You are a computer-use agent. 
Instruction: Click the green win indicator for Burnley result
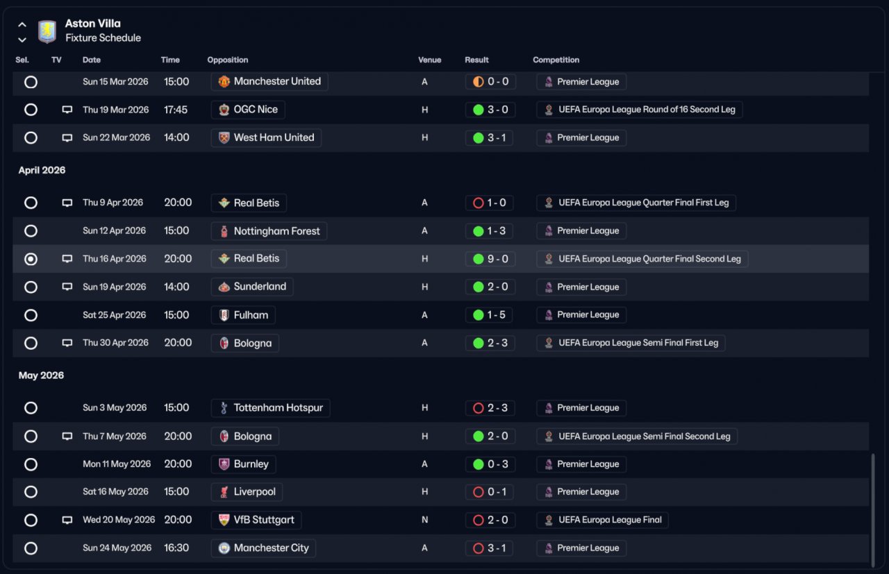(x=478, y=464)
